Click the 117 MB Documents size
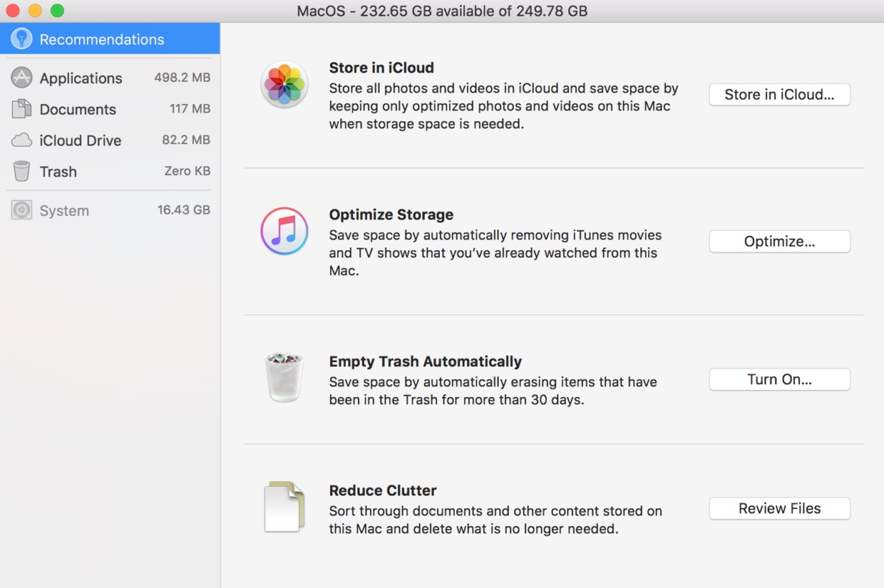This screenshot has height=588, width=884. (x=190, y=109)
